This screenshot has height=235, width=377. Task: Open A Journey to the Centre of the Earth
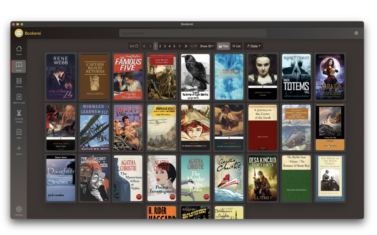pyautogui.click(x=263, y=127)
